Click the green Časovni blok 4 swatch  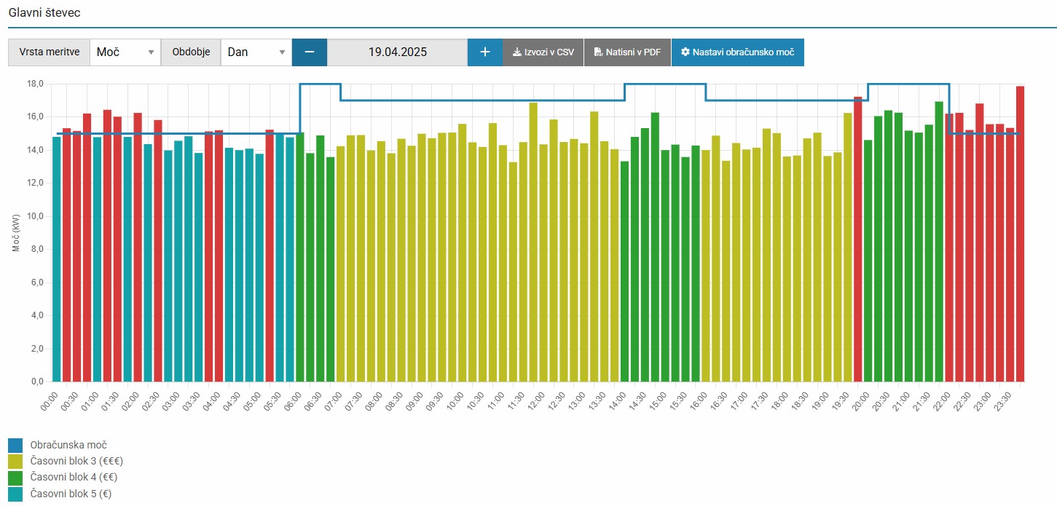[16, 477]
